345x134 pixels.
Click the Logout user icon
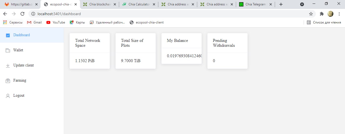[x=8, y=96]
